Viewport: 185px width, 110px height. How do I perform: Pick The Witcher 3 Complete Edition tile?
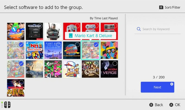click(53, 31)
